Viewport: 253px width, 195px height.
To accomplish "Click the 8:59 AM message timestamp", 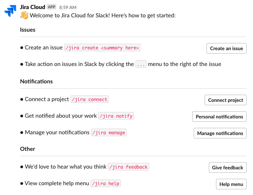I will (x=68, y=7).
